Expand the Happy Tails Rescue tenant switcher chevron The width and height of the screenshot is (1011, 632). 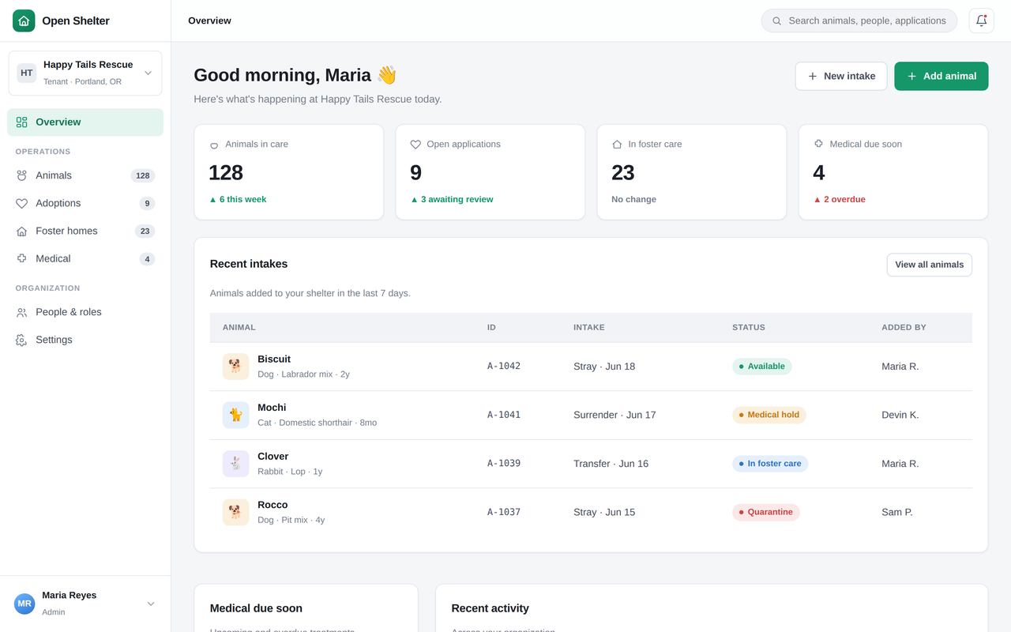[148, 73]
